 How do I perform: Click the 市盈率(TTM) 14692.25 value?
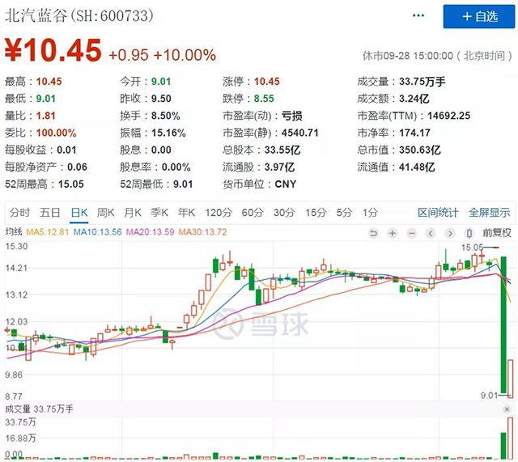(x=448, y=116)
